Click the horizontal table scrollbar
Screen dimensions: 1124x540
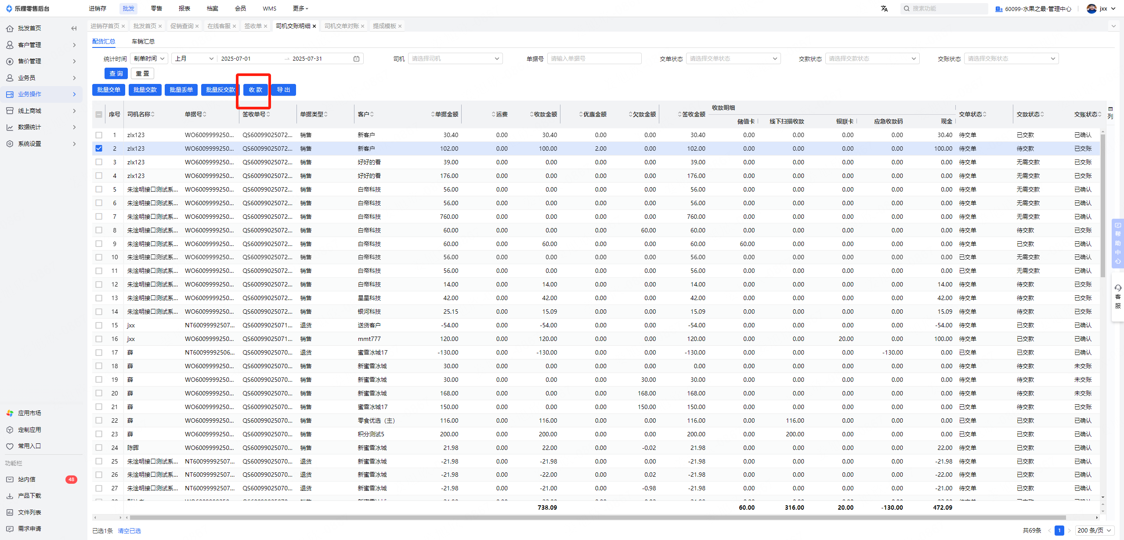click(598, 518)
